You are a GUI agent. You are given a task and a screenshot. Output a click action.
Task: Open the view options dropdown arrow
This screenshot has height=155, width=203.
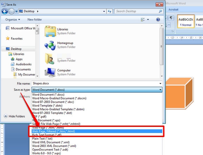pyautogui.click(x=148, y=20)
